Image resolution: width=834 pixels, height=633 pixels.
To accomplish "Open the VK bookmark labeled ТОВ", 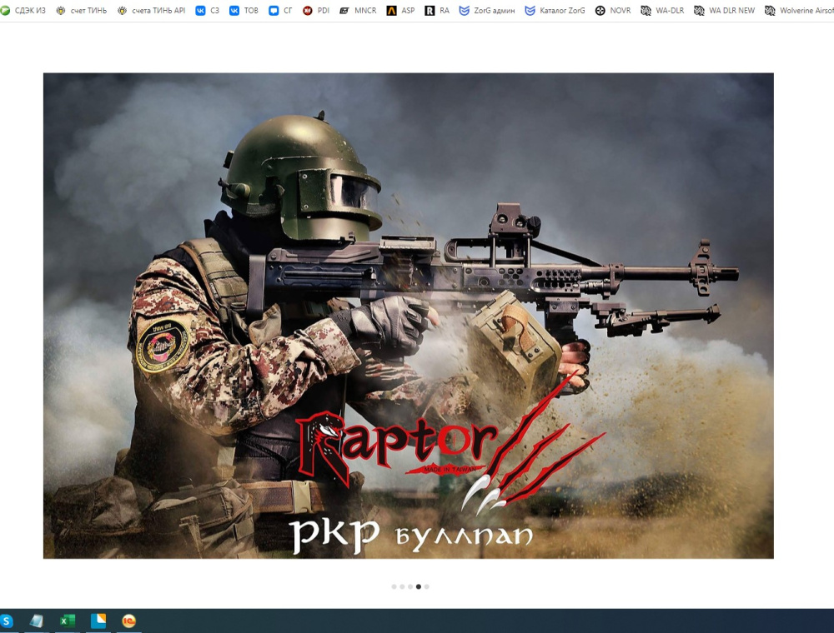I will click(244, 11).
